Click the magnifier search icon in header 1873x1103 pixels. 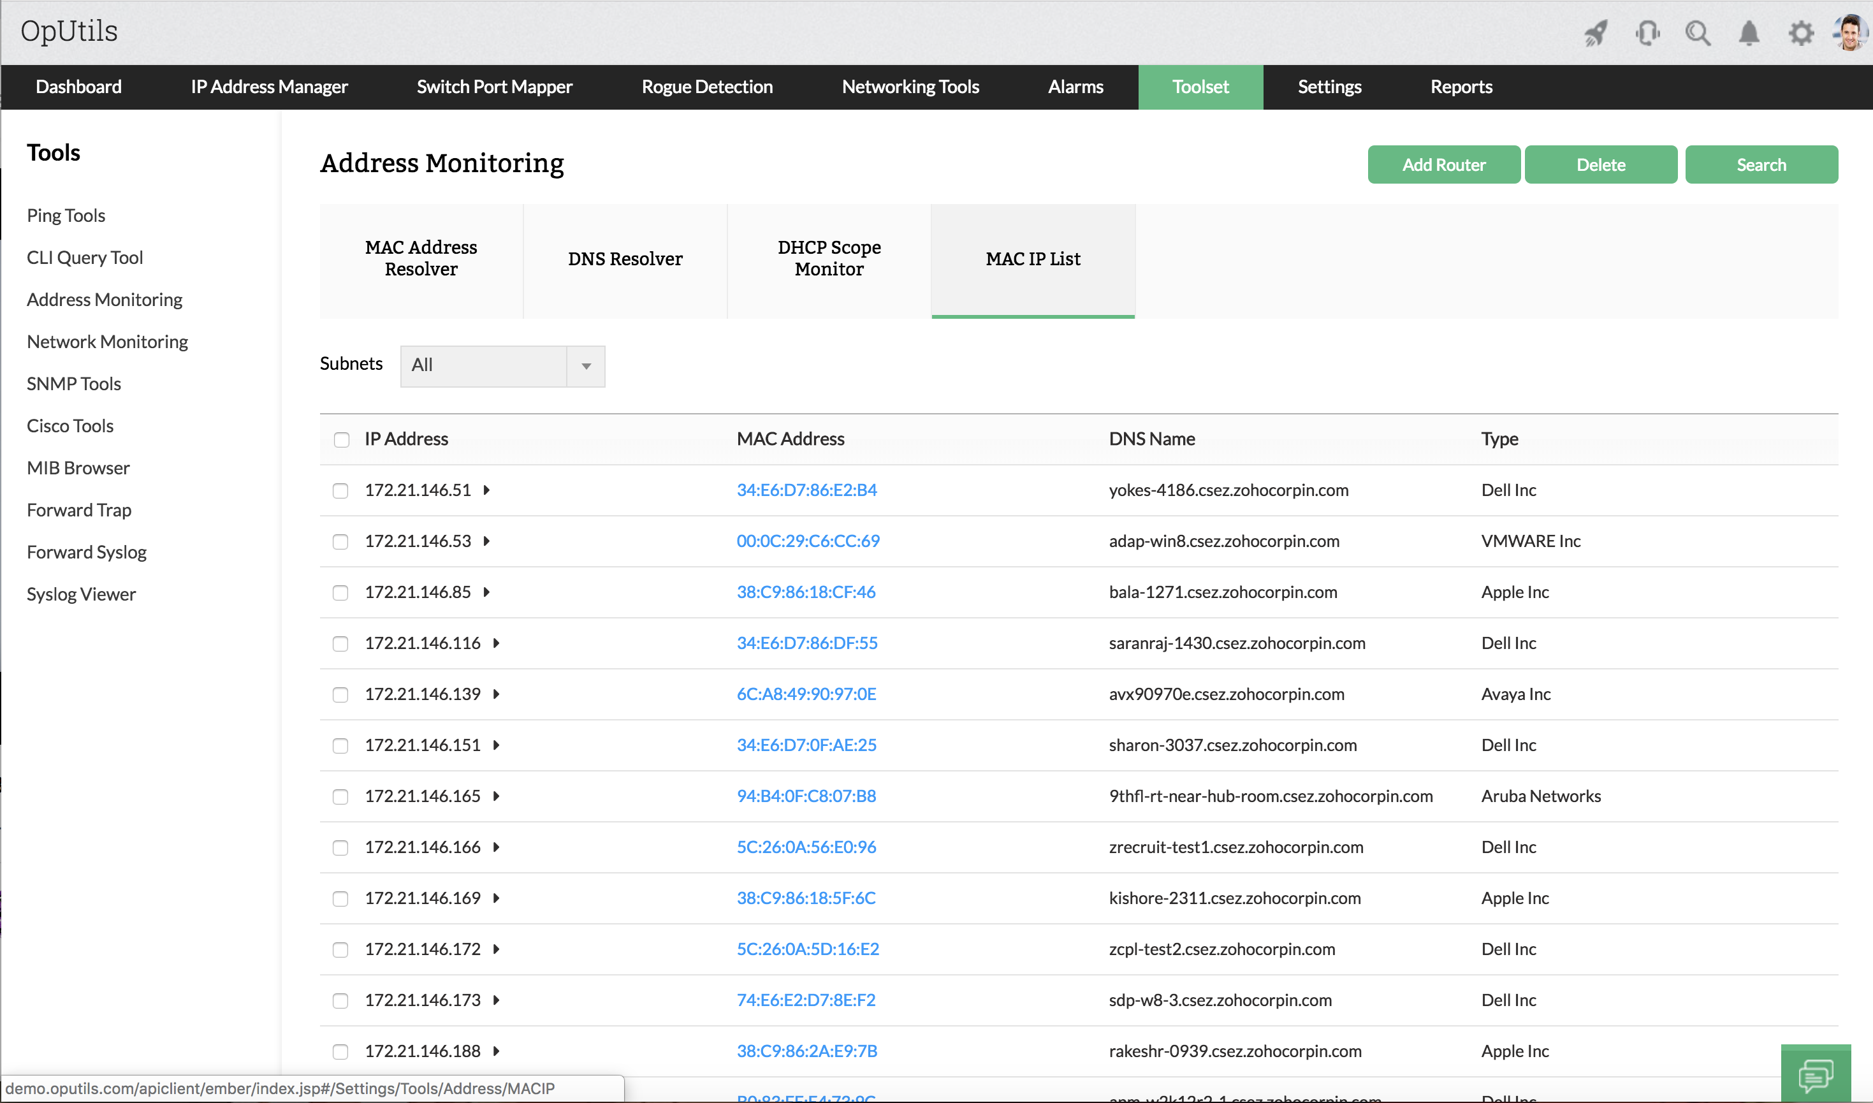click(1698, 33)
